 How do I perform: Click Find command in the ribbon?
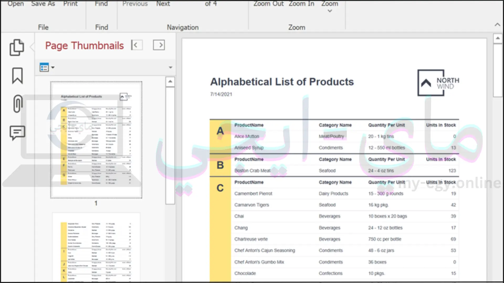click(x=101, y=4)
